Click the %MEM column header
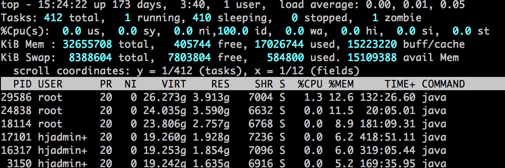 (x=341, y=84)
